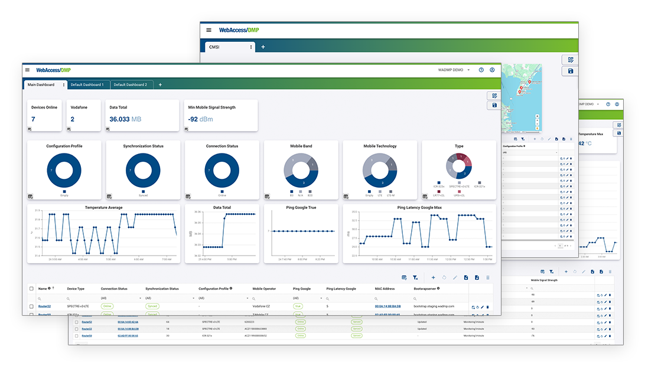Click the WebAccess/DMP logo in front window
Image resolution: width=648 pixels, height=366 pixels.
(53, 70)
